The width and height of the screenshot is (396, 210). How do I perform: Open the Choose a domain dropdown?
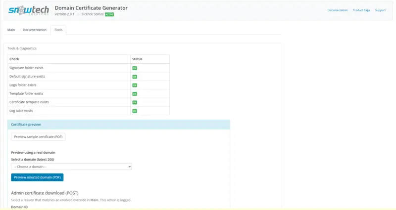click(x=71, y=167)
